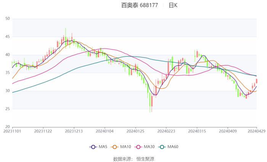Screen dimensions: 267x162
Task: Click the 50 price level y-axis label
Action: click(8, 19)
